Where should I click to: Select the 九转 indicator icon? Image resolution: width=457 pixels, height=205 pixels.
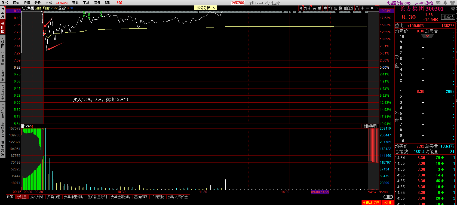[x=307, y=8]
